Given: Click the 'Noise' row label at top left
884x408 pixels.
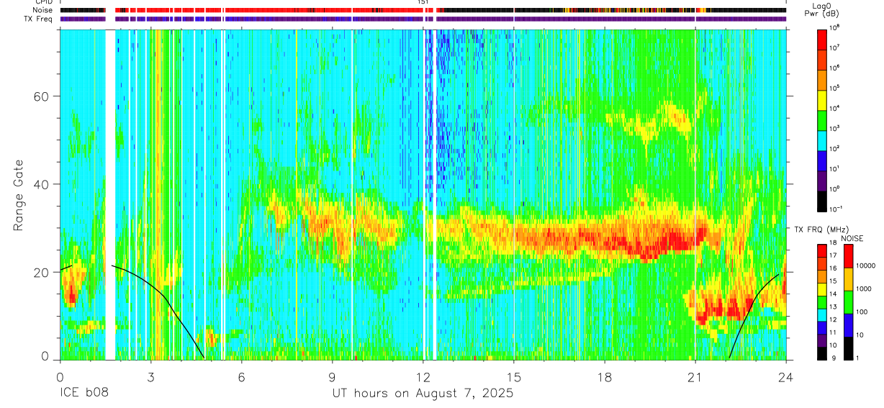Looking at the screenshot, I should [44, 10].
